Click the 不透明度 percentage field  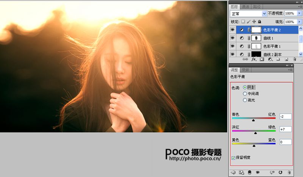tap(291, 13)
